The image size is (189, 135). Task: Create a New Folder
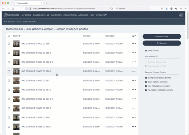coord(152,50)
